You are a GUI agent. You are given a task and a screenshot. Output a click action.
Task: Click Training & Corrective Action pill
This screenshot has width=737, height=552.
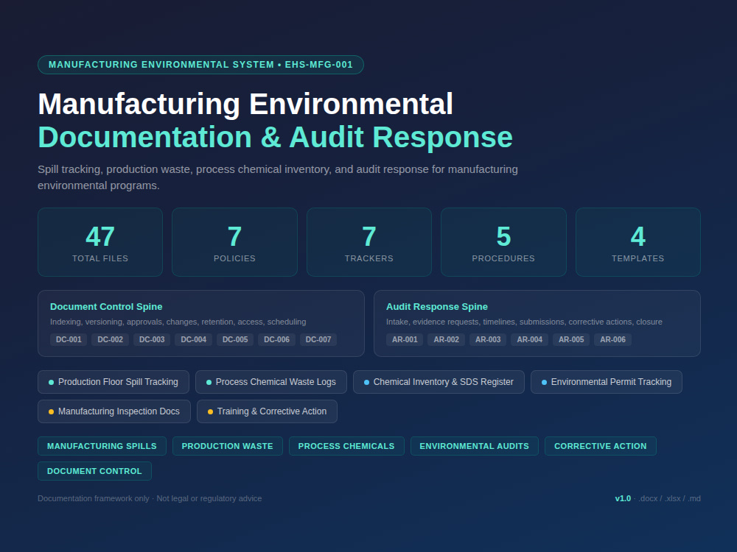(267, 411)
